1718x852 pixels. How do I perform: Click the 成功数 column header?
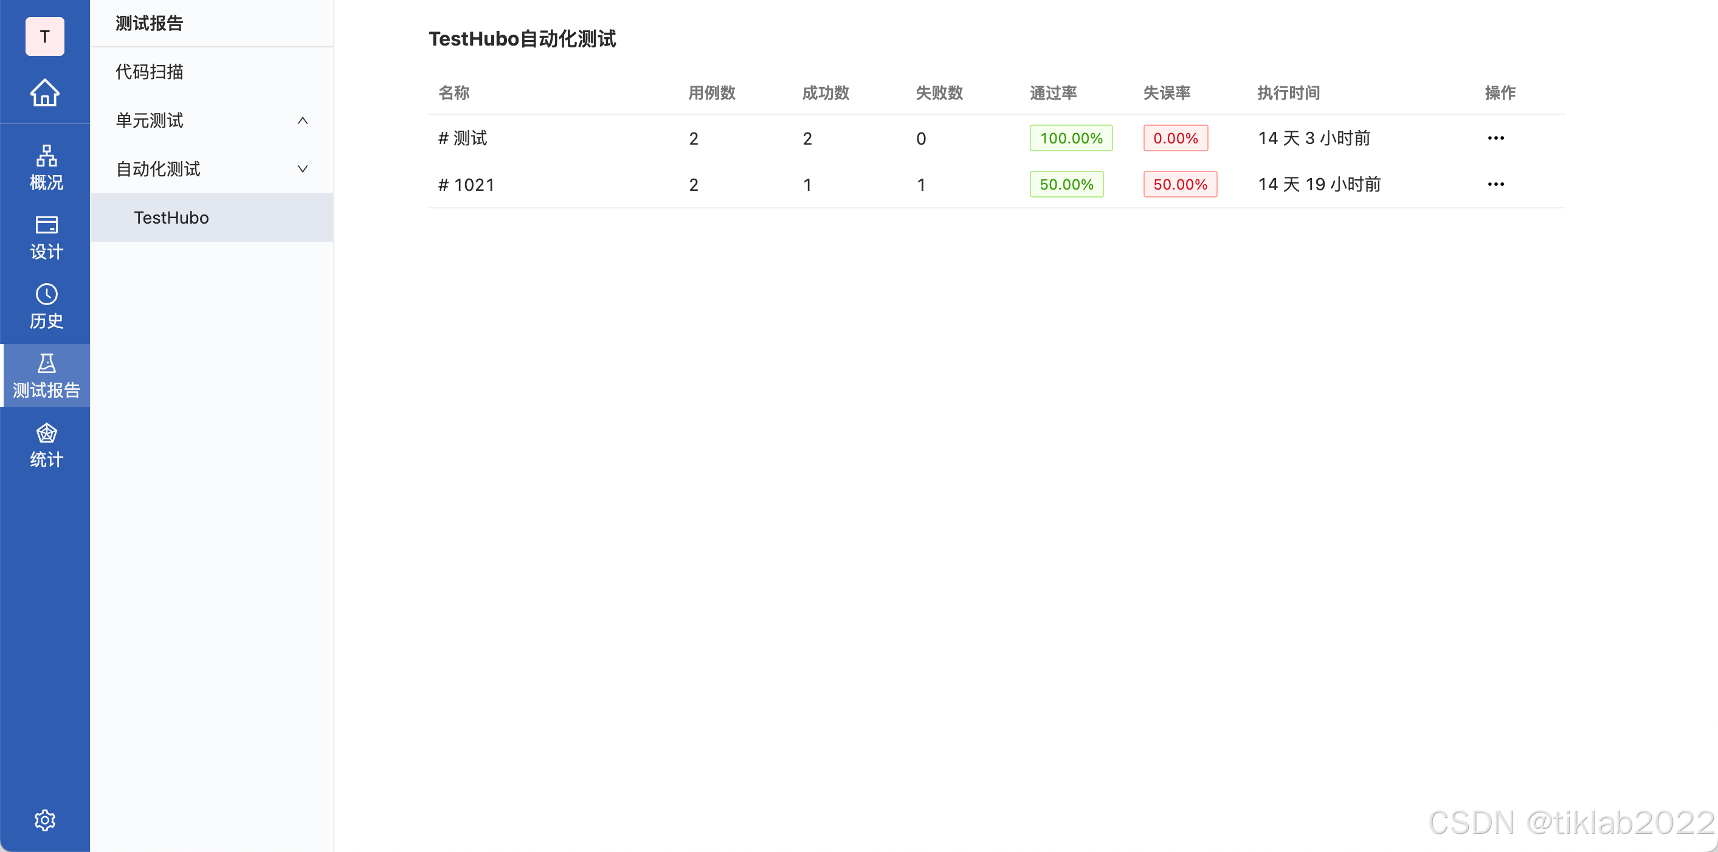(x=826, y=92)
